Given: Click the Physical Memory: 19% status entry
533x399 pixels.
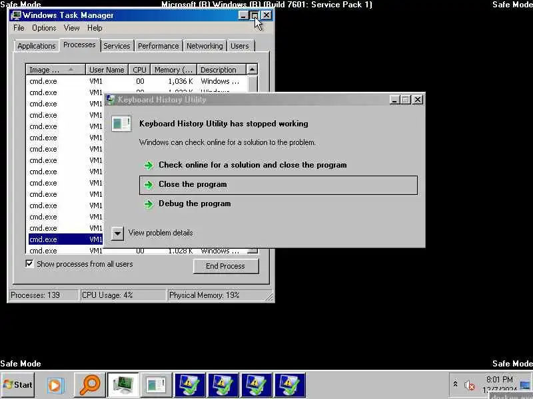Looking at the screenshot, I should coord(205,295).
